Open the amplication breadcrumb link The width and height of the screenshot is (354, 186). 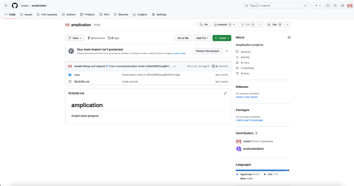click(x=39, y=6)
